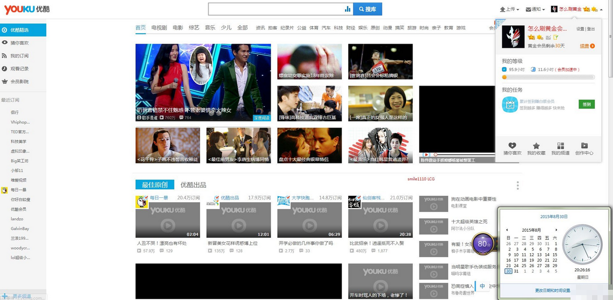Select the 综艺 tab
613x300 pixels.
point(194,27)
